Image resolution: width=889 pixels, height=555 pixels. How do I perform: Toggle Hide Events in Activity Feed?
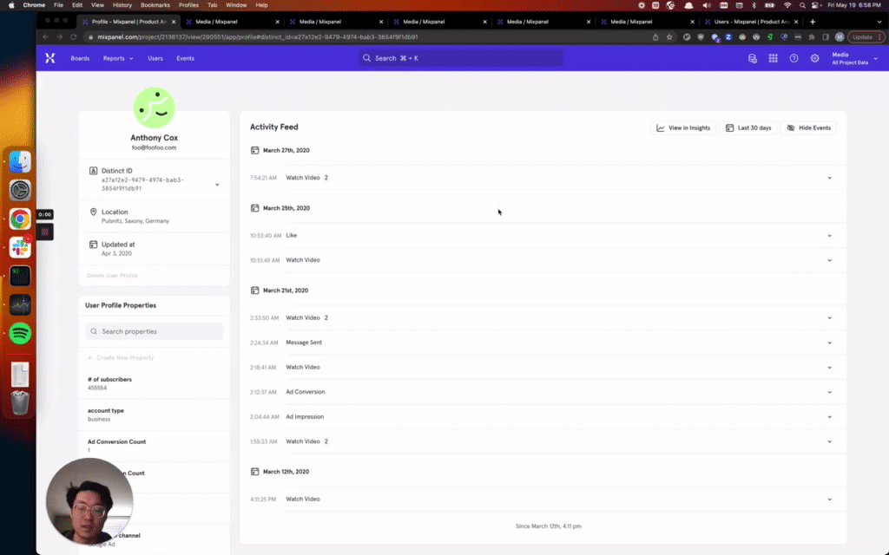(x=808, y=127)
